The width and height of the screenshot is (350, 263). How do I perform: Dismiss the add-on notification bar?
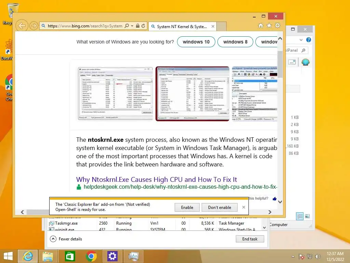pos(243,207)
